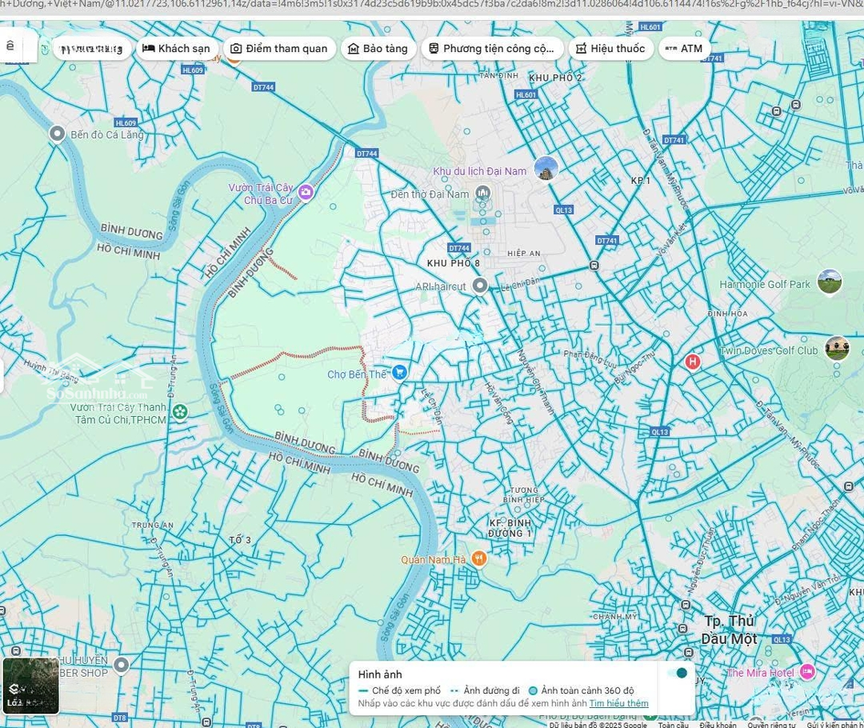Select the Quán Nam Hà restaurant marker
The width and height of the screenshot is (864, 728).
coord(478,559)
